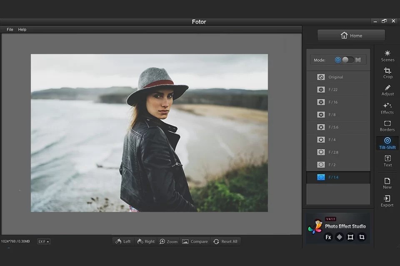Open the Help menu
The image size is (400, 266).
(x=22, y=30)
